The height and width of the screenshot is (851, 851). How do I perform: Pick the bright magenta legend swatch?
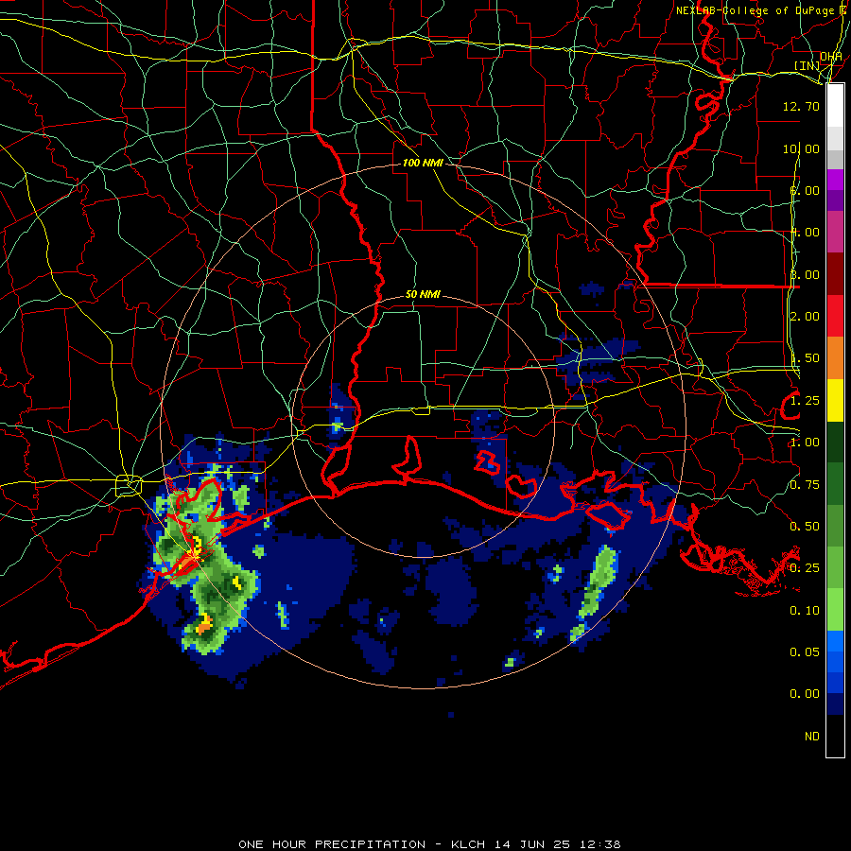coord(835,180)
